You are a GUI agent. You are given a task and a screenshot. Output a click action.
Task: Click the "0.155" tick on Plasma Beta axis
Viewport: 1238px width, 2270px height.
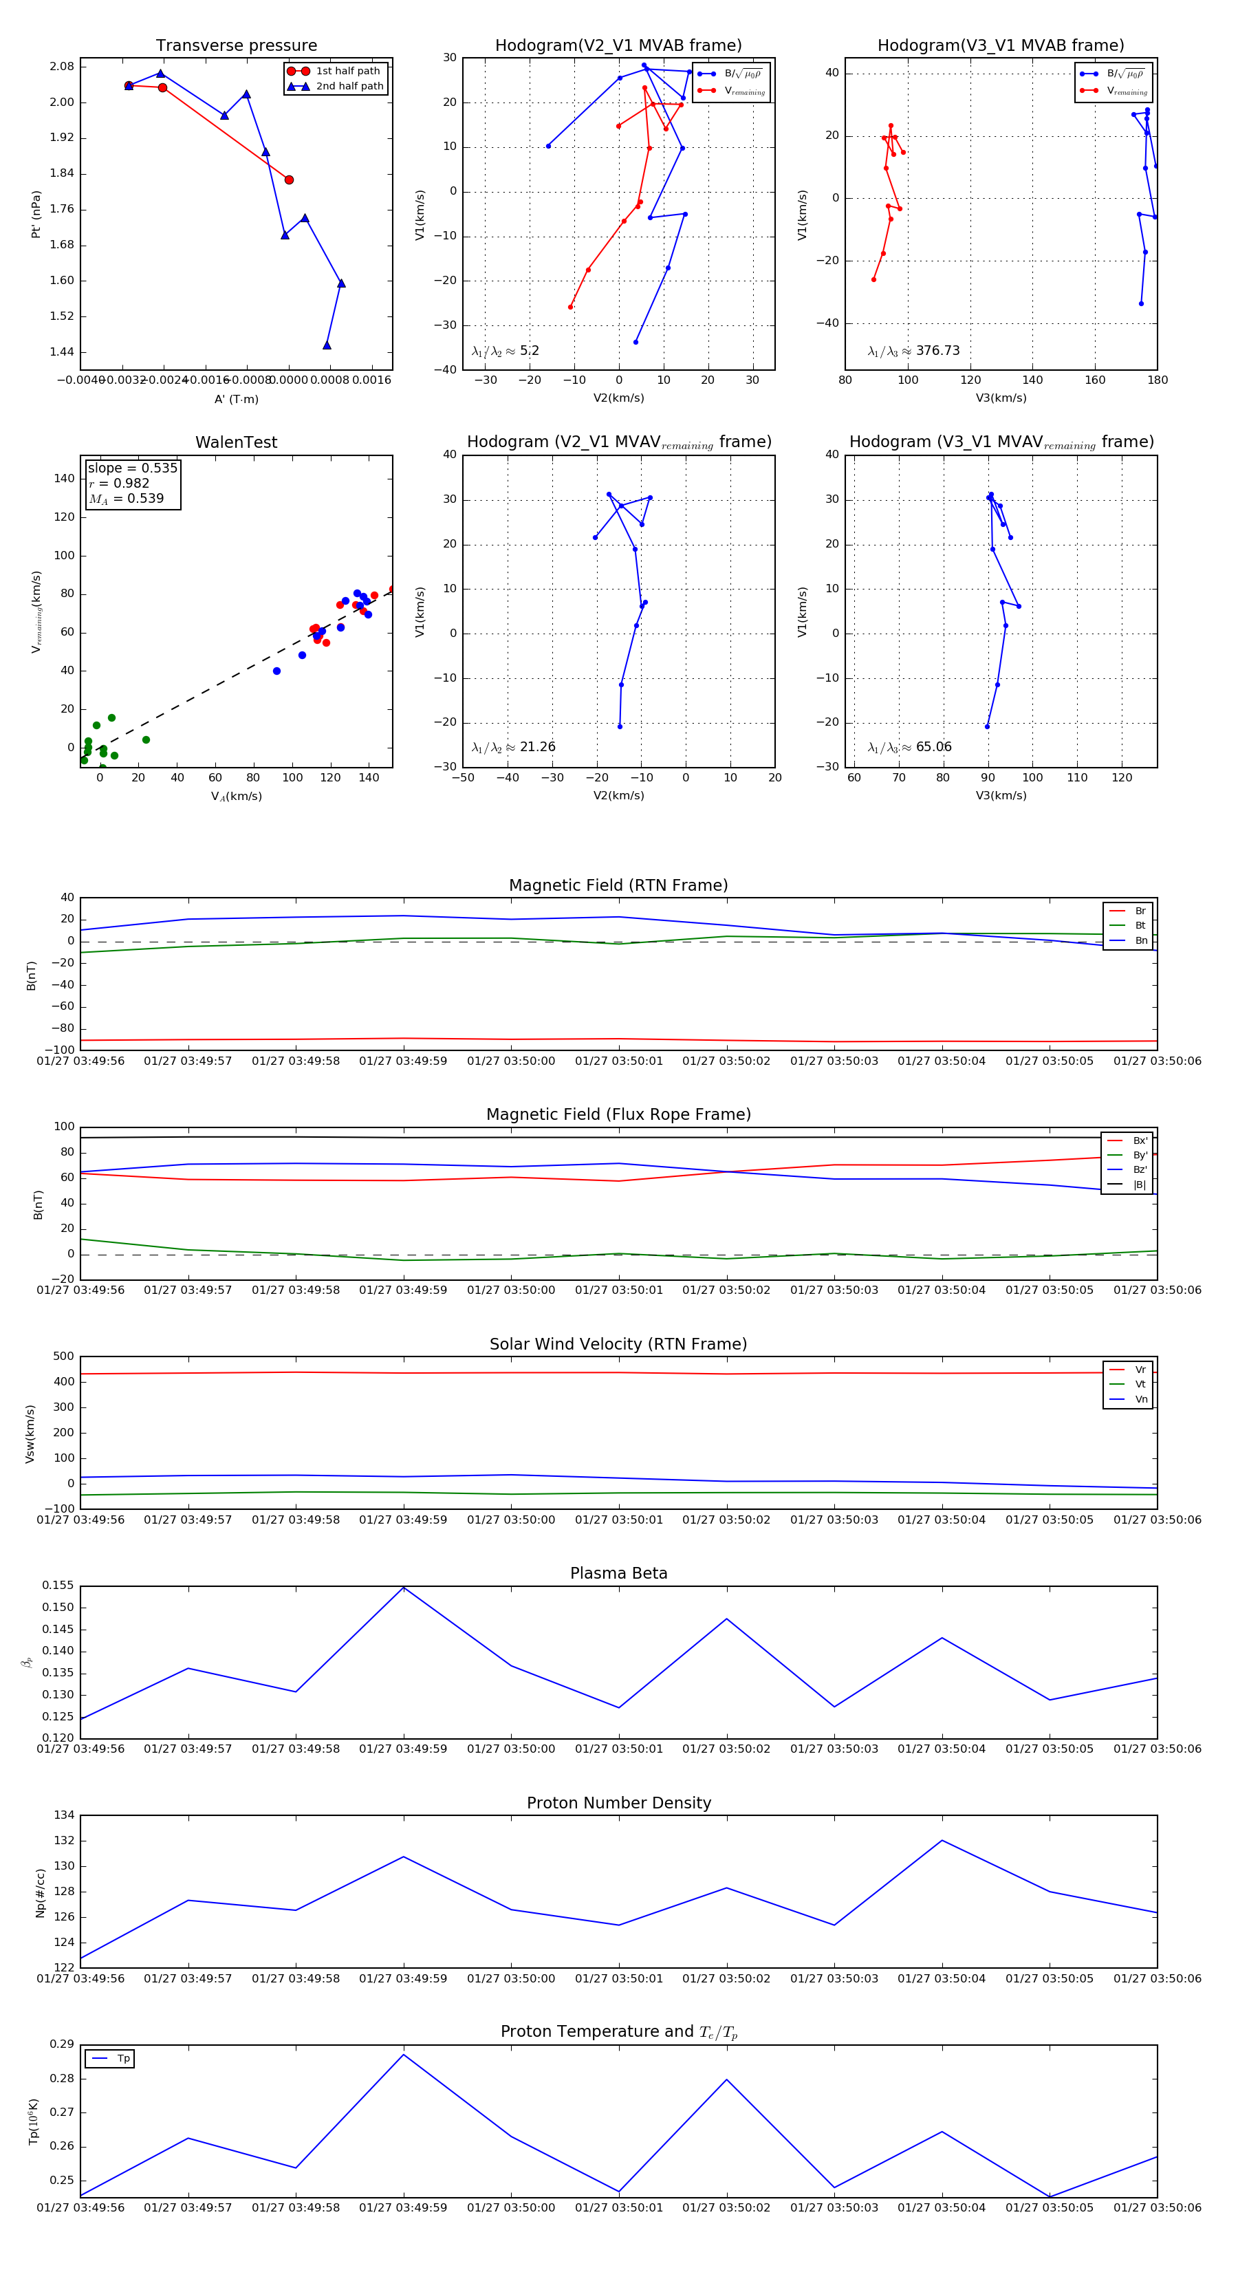click(x=58, y=1586)
